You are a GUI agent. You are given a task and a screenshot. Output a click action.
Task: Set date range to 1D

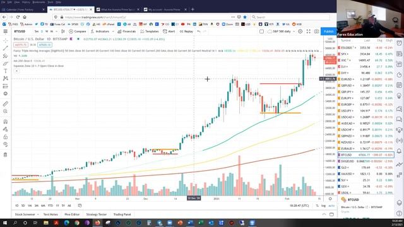[x=17, y=206]
